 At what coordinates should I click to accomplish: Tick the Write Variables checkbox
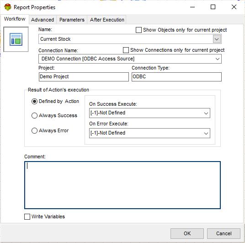tap(27, 217)
